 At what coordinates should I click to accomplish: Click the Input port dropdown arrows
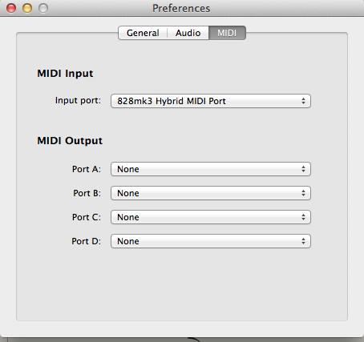tap(303, 101)
